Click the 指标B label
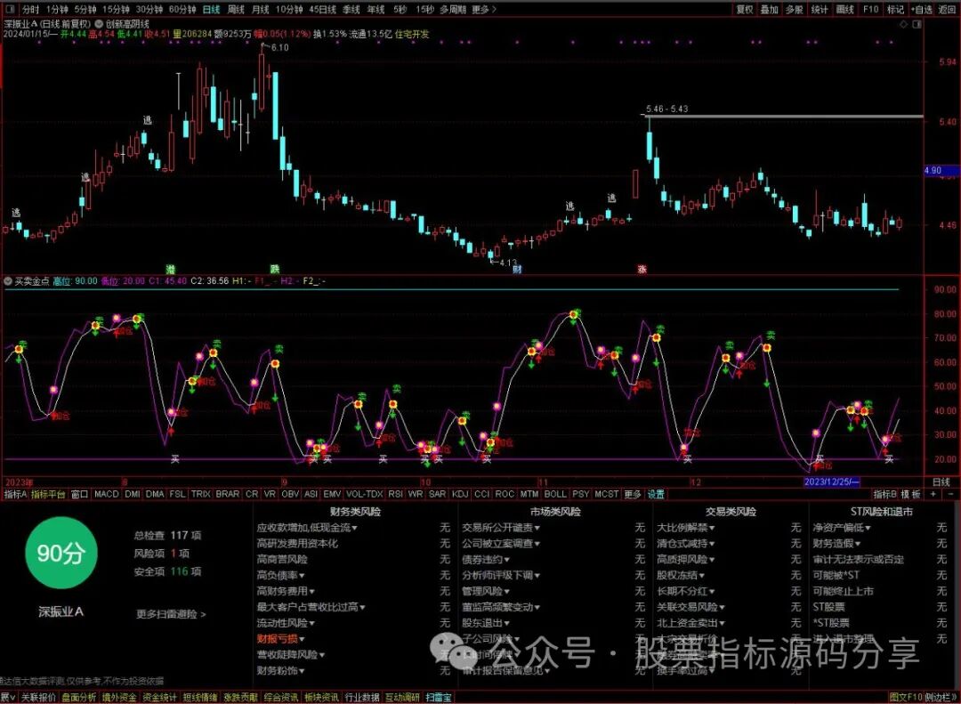Image resolution: width=961 pixels, height=704 pixels. pos(885,494)
